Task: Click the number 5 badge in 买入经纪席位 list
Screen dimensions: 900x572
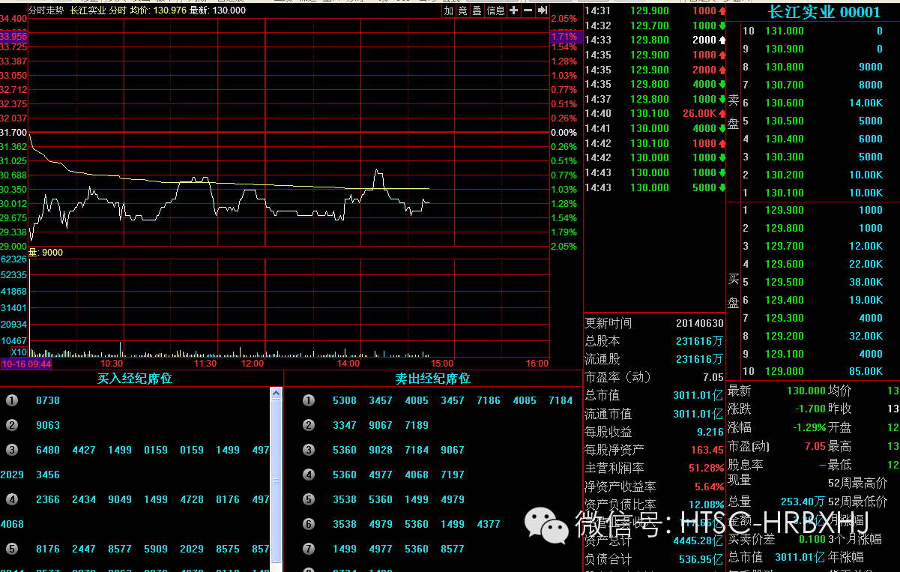Action: (x=11, y=549)
